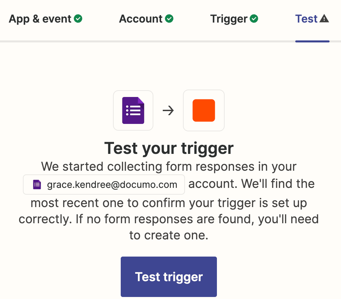341x299 pixels.
Task: Click the green checkmark next to Account
Action: [169, 19]
